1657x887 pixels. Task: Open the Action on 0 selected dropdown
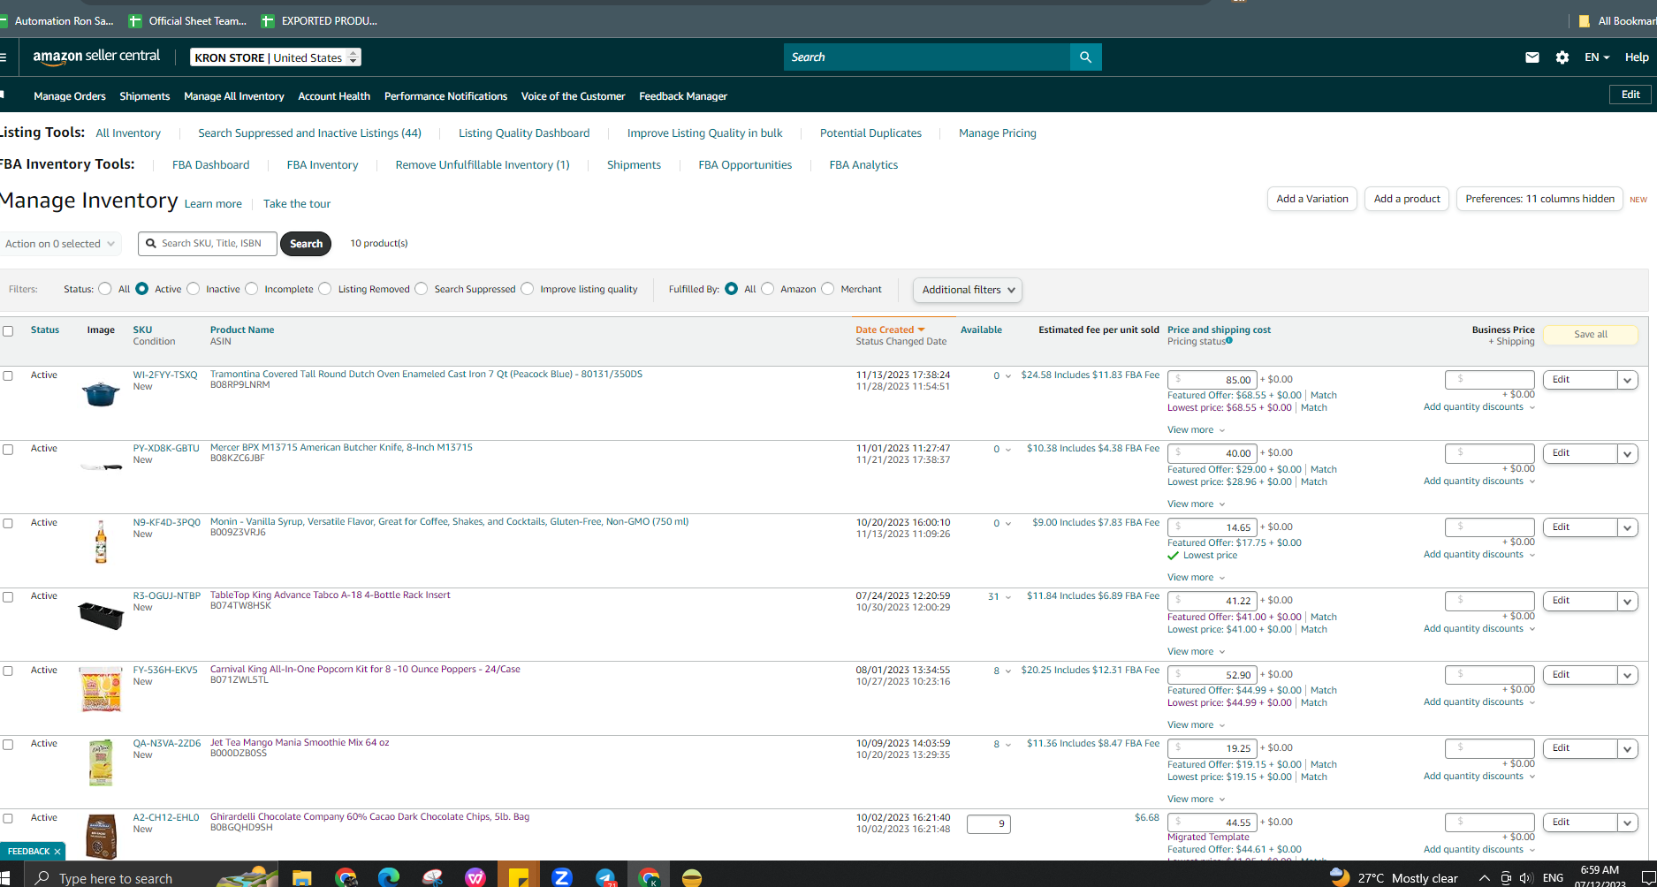tap(59, 244)
